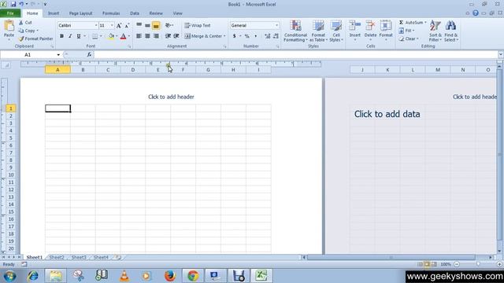The image size is (504, 283).
Task: Click the Clear eraser button
Action: (x=408, y=39)
